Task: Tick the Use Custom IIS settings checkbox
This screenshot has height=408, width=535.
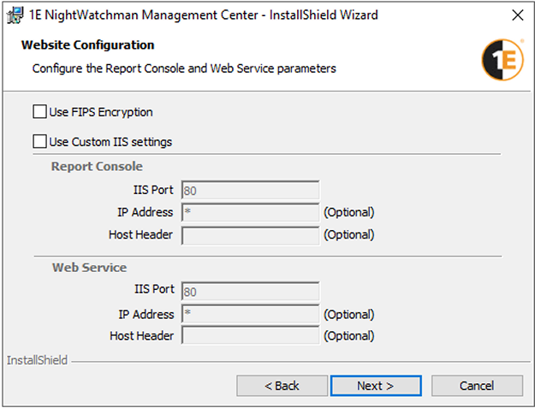Action: (x=39, y=142)
